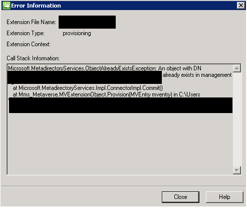The image size is (247, 208).
Task: Click the Close button
Action: tap(180, 197)
